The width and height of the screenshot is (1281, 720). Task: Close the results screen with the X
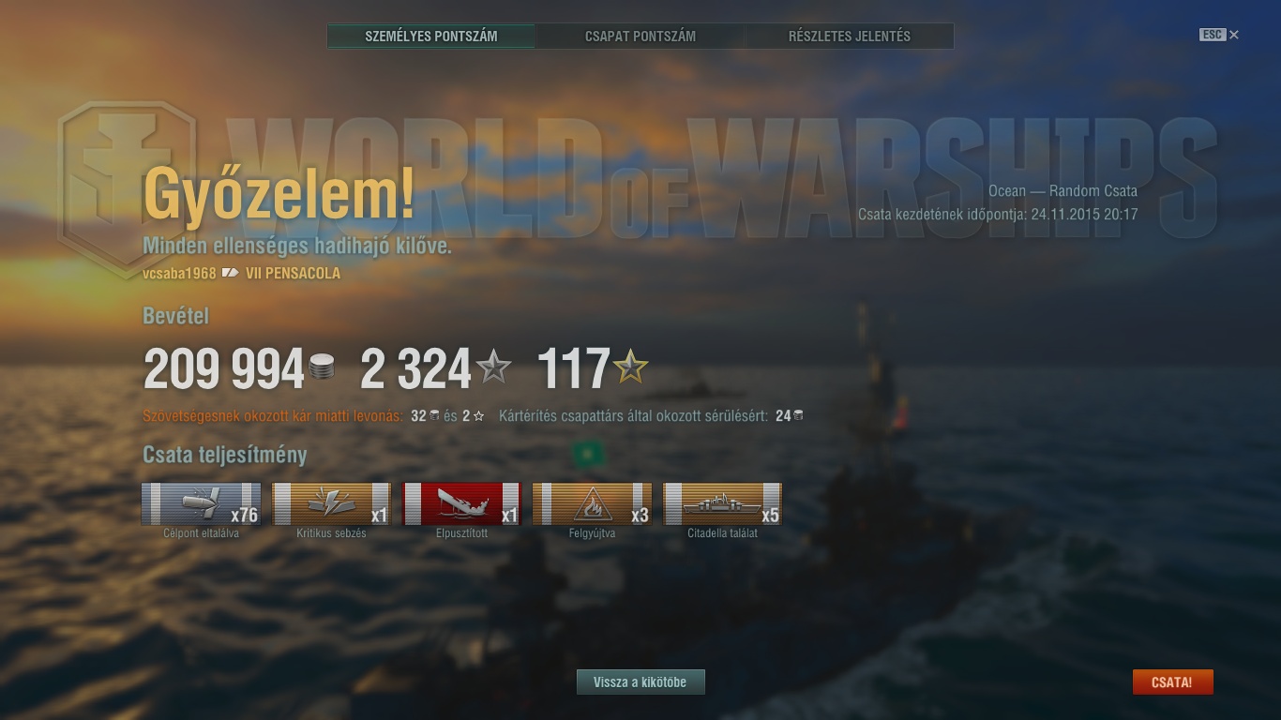tap(1234, 35)
